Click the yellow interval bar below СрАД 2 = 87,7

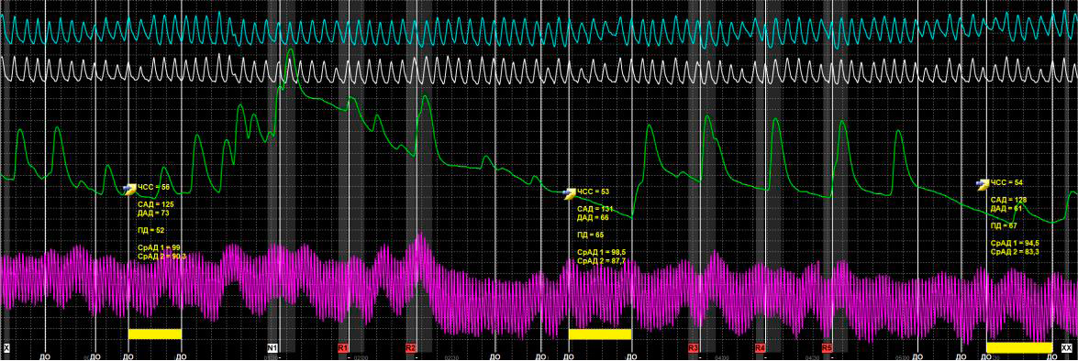(600, 334)
